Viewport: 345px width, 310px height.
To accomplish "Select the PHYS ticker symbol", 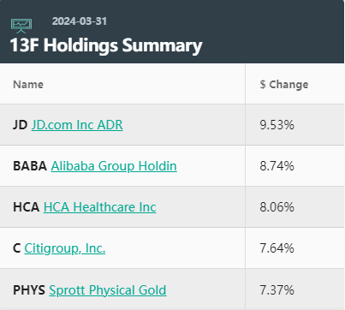I will click(29, 290).
